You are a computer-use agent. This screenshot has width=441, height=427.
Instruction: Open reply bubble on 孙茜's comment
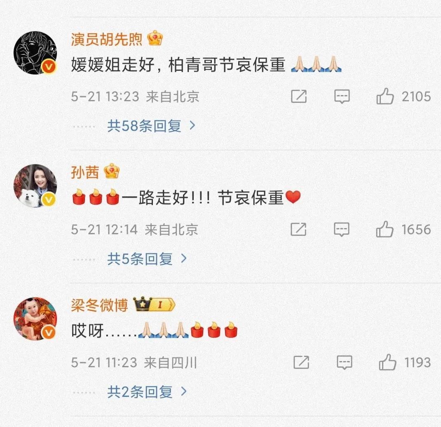coord(342,229)
